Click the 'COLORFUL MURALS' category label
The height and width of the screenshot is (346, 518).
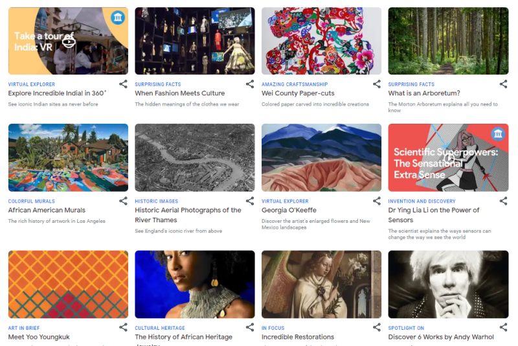[x=32, y=201]
